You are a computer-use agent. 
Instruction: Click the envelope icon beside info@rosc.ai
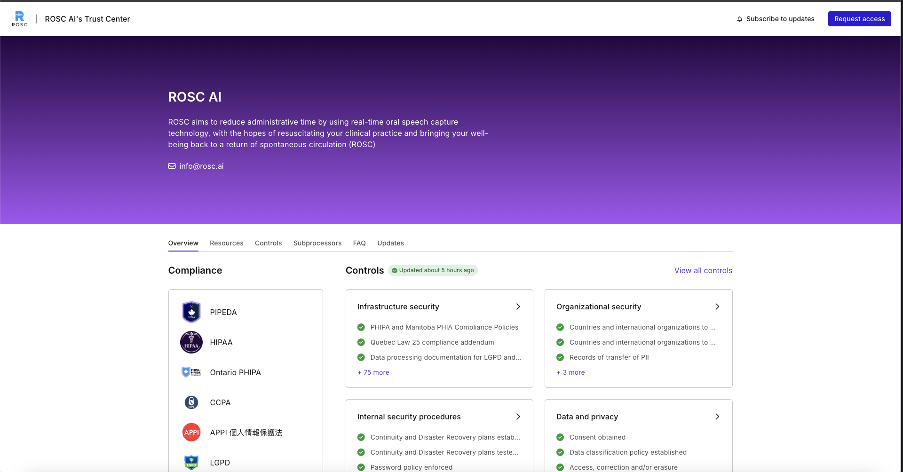[172, 166]
